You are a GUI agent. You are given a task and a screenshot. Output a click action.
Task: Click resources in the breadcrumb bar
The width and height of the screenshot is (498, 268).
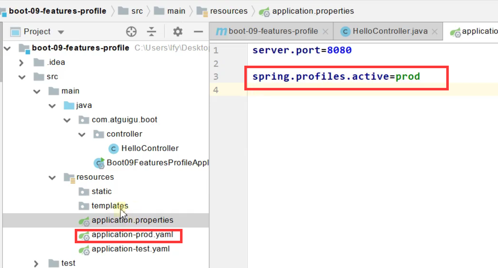(229, 11)
